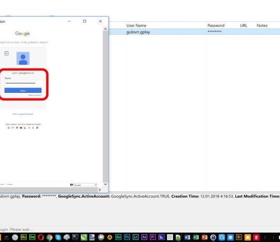
Task: Open Adobe Bridge from the taskbar
Action: [239, 237]
